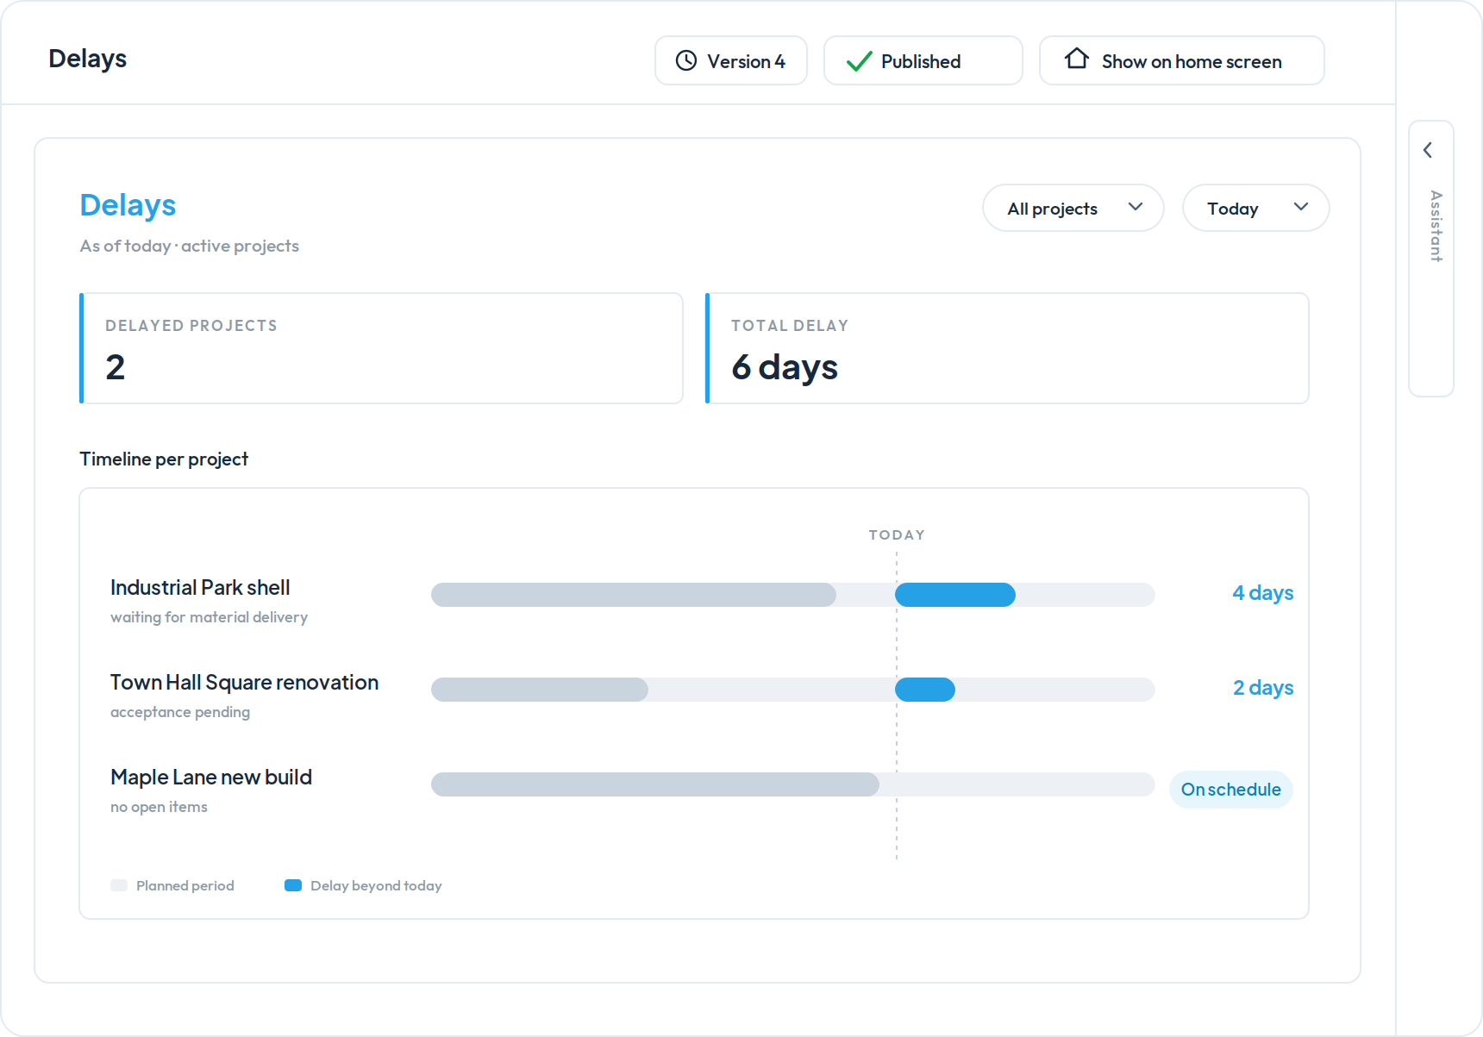The image size is (1483, 1037).
Task: Open the Version 4 history button
Action: 731,60
